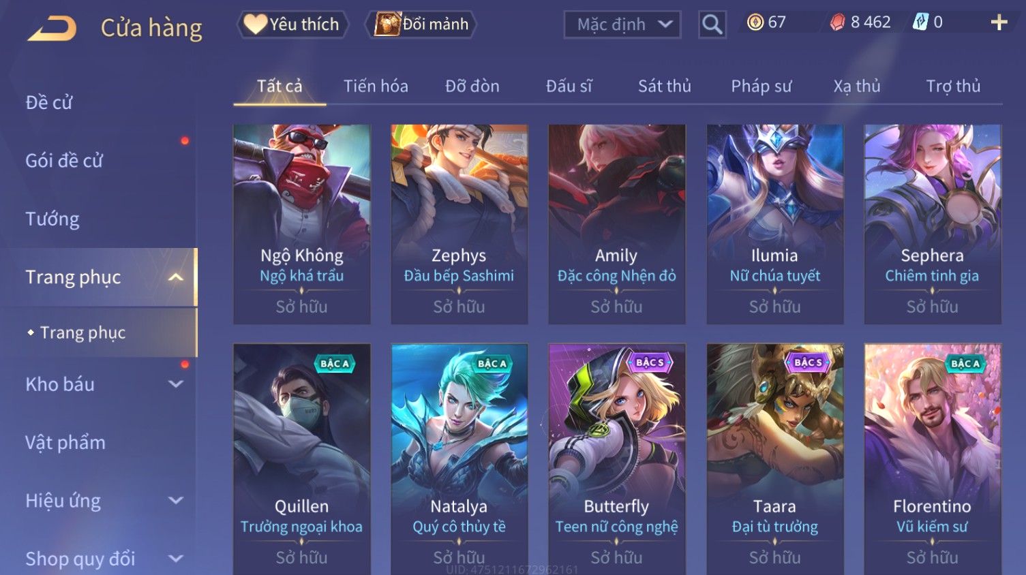Open Yêu thích heart favorites
This screenshot has height=575, width=1026.
[292, 25]
